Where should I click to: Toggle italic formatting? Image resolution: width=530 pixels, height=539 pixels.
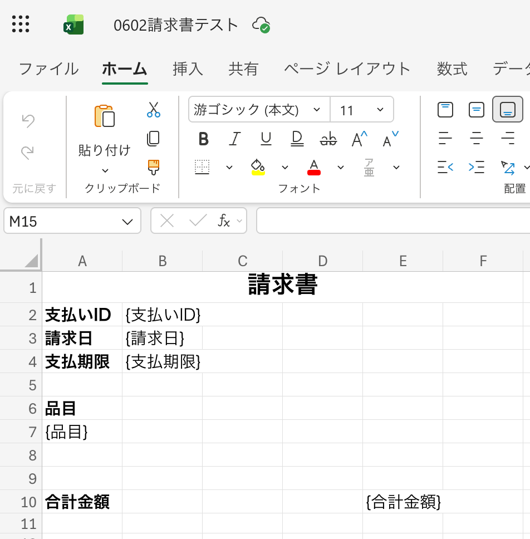235,139
